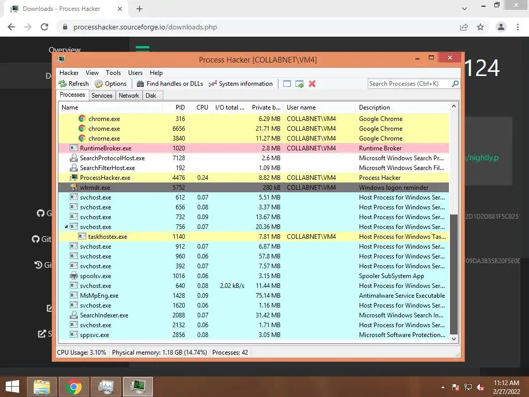Click the scrollbar up arrow

click(x=454, y=106)
